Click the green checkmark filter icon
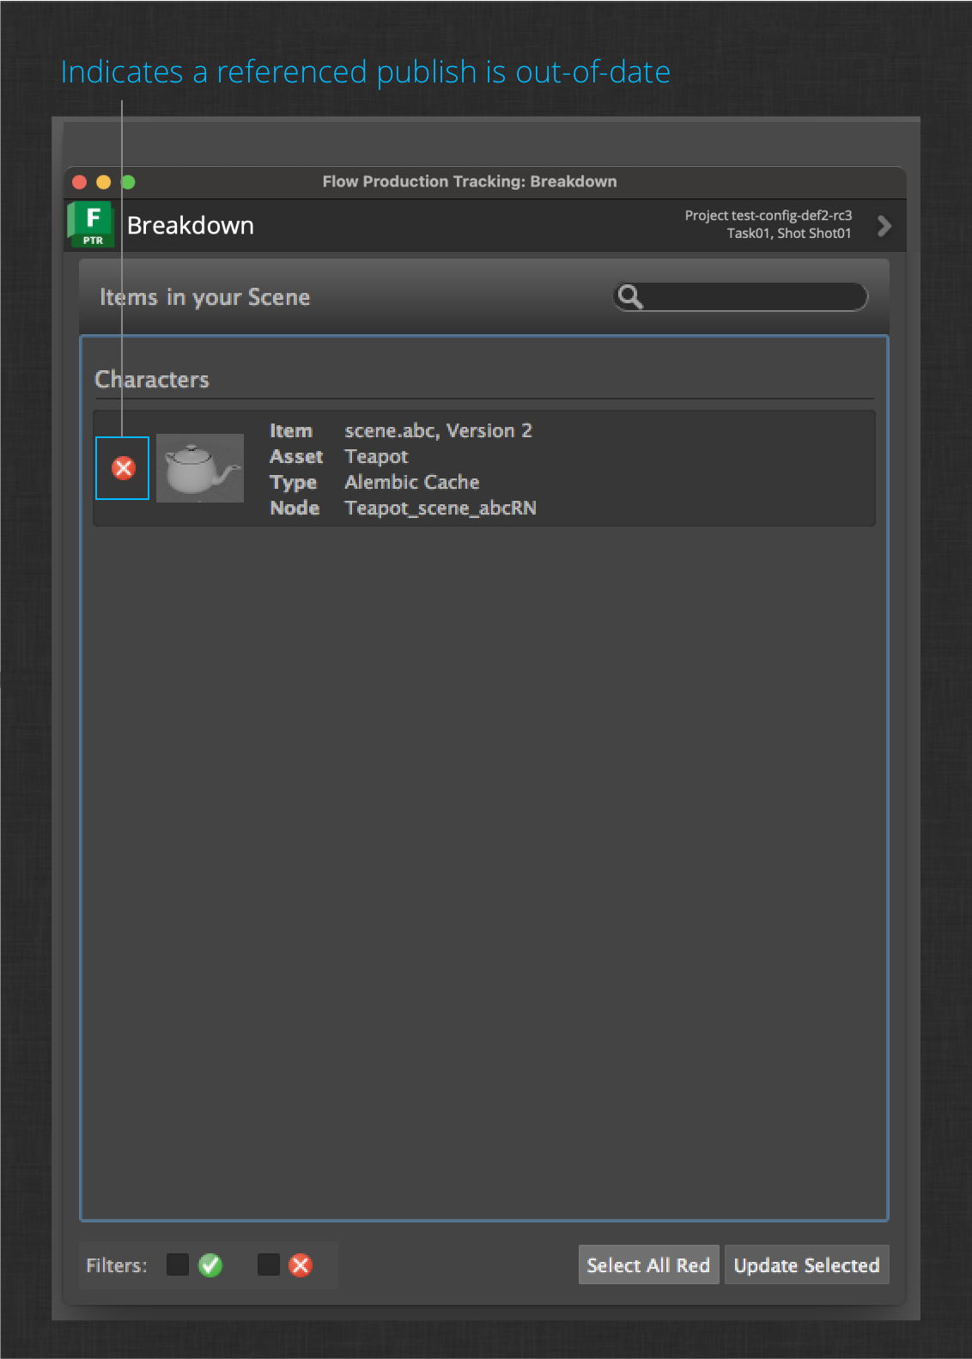 210,1265
